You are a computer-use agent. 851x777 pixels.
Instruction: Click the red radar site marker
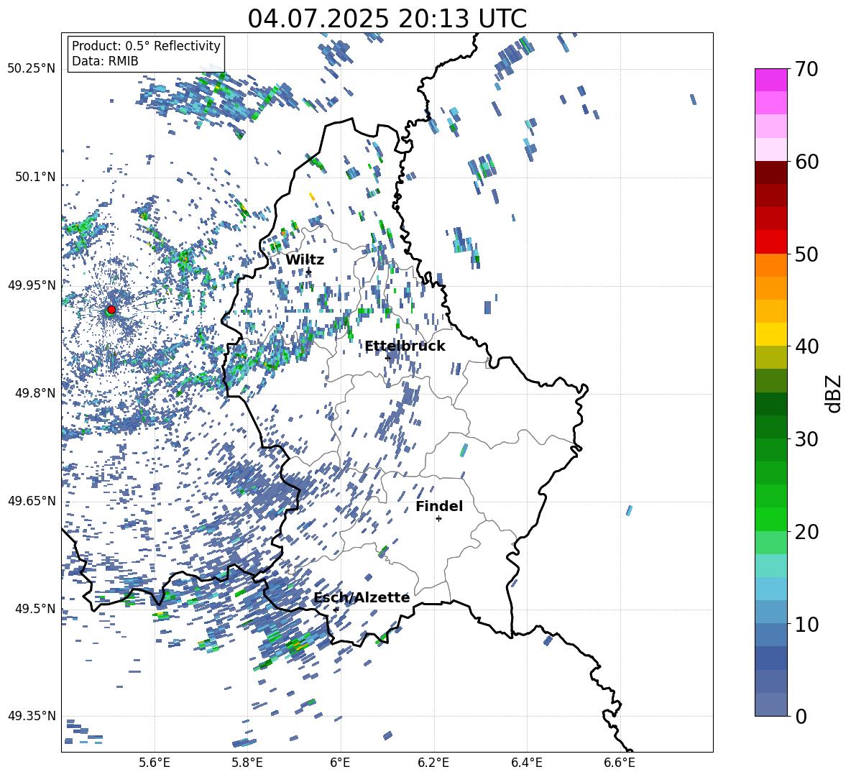[x=111, y=309]
